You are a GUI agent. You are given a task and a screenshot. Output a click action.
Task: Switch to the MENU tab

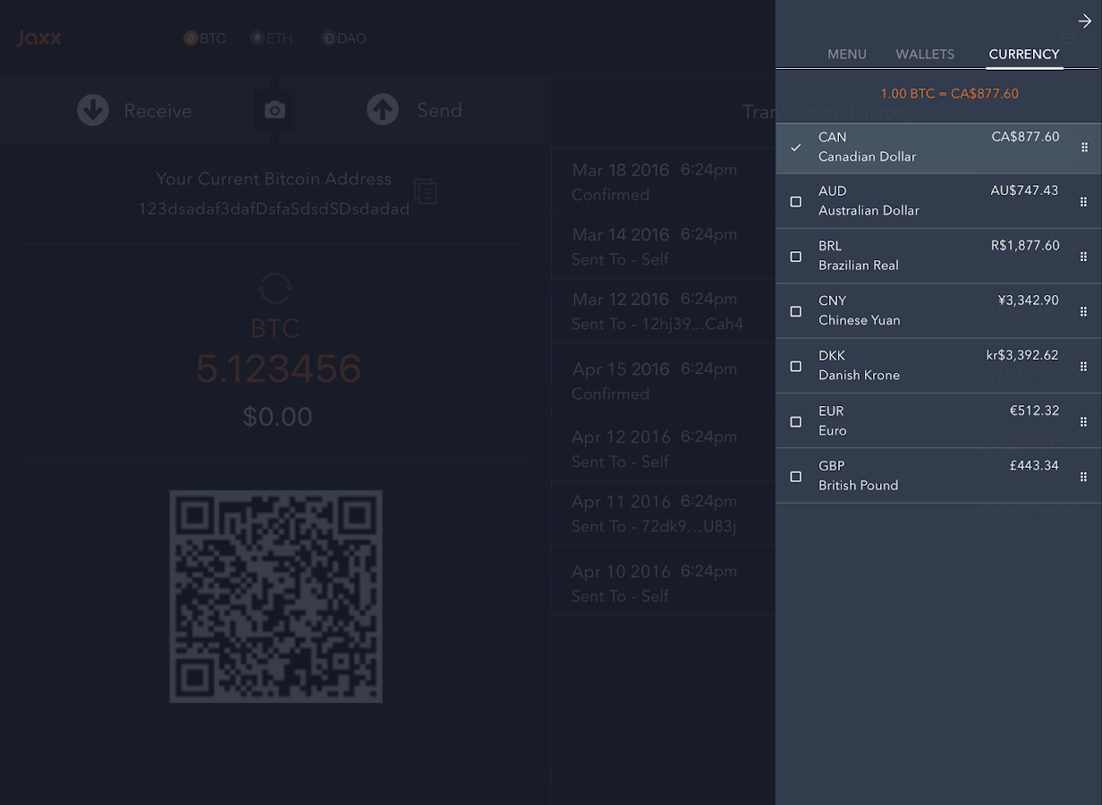tap(847, 55)
